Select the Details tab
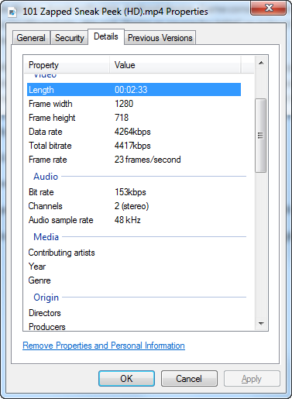Image resolution: width=292 pixels, height=399 pixels. [106, 36]
